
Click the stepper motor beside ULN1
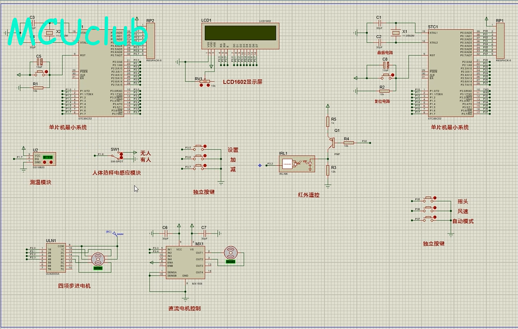(98, 259)
